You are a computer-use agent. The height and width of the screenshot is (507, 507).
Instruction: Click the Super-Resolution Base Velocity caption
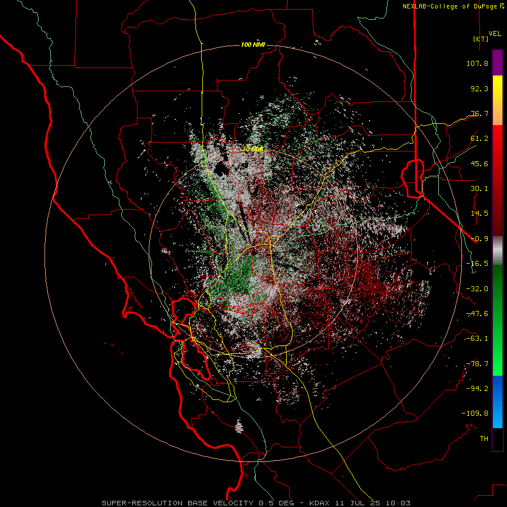coord(256,503)
